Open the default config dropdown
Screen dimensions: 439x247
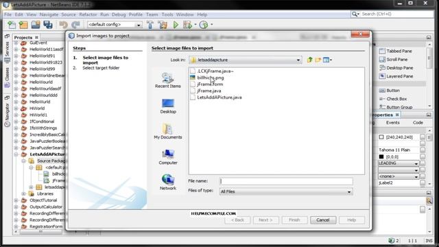pyautogui.click(x=139, y=25)
